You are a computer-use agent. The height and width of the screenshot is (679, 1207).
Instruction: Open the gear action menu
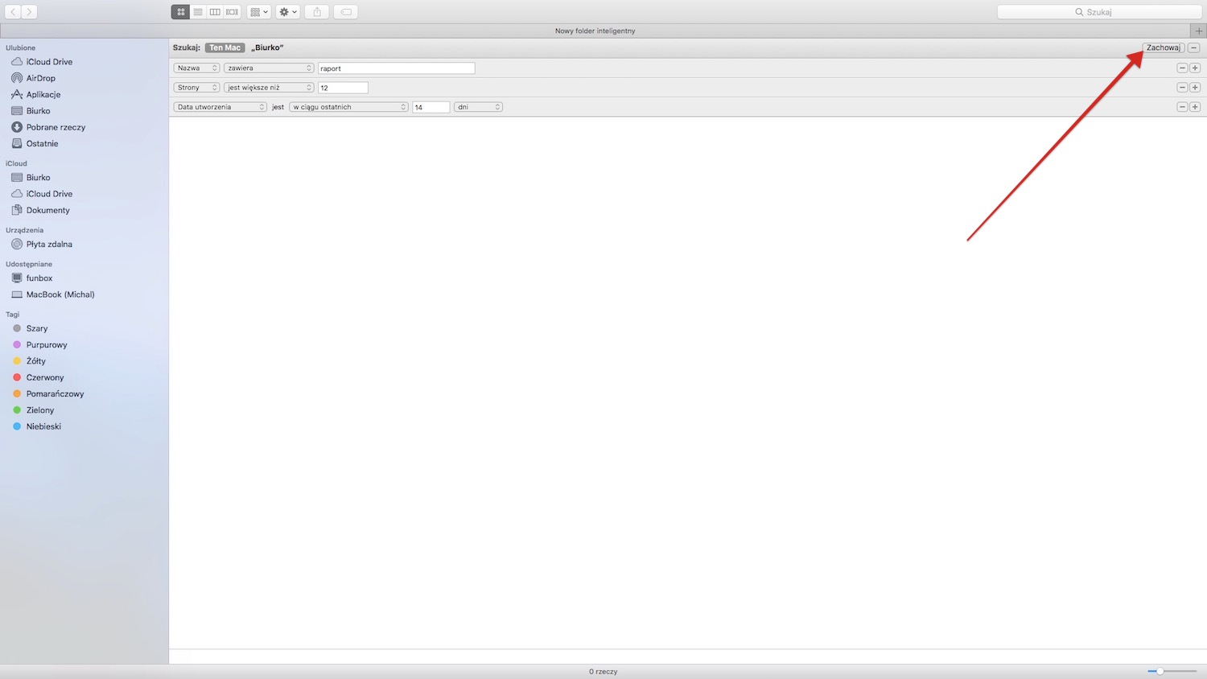(x=288, y=12)
